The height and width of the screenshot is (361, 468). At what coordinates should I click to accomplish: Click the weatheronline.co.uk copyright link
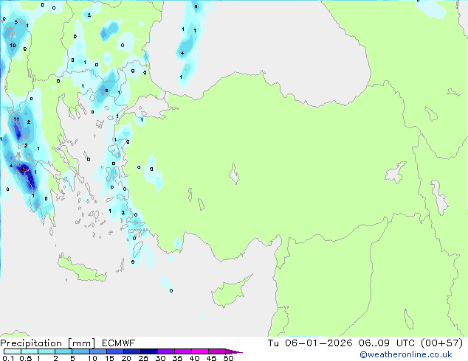point(405,354)
